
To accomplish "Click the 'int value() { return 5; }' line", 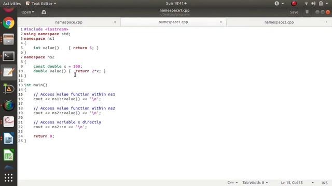I will click(x=66, y=48).
